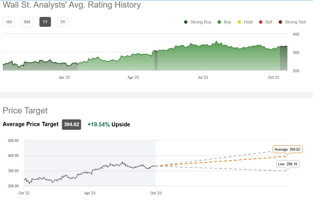Select the 1M time range button

[x=9, y=22]
